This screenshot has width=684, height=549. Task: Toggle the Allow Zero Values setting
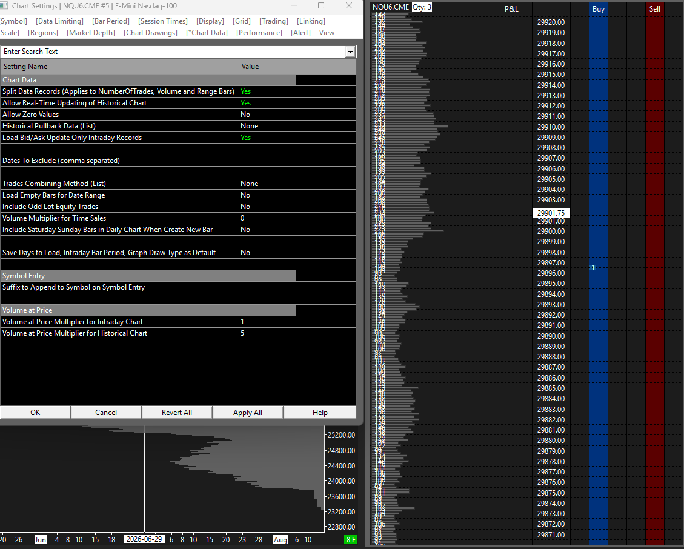coord(267,115)
